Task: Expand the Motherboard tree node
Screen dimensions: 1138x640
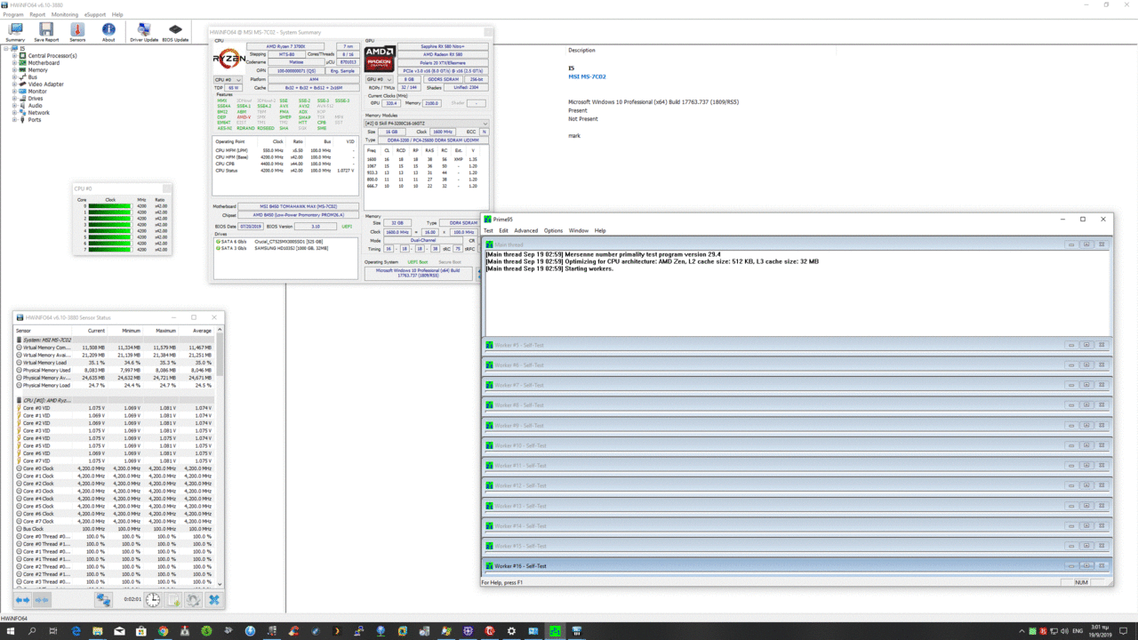Action: pos(14,63)
